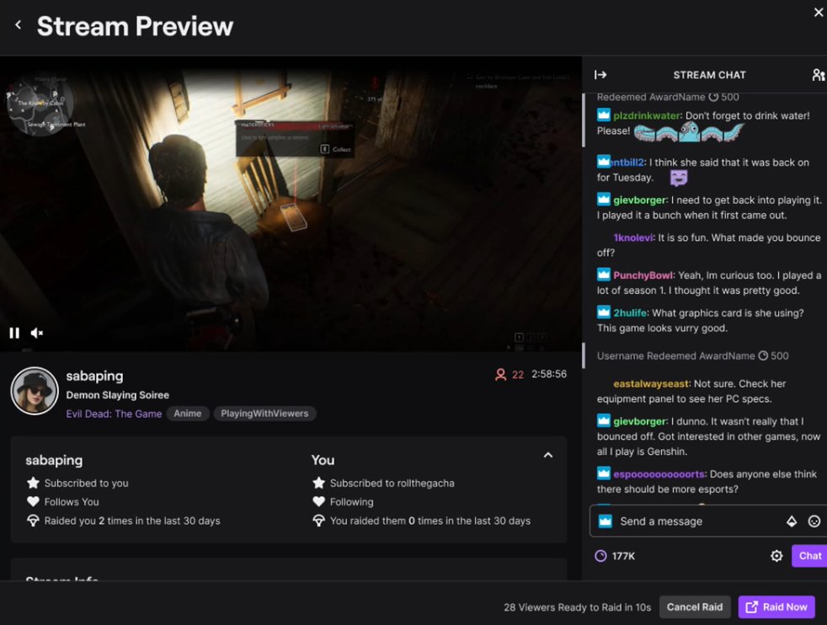
Task: Click username espooooooooorts in chat
Action: (x=659, y=474)
